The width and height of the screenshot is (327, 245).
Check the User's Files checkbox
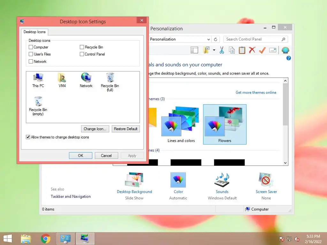coord(31,54)
